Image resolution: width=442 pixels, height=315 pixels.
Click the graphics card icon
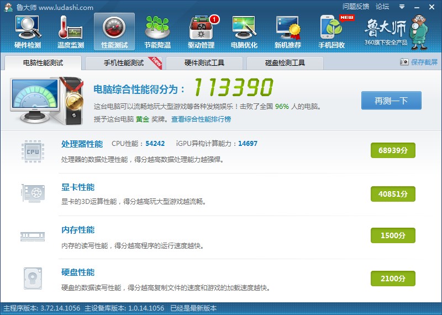point(33,193)
